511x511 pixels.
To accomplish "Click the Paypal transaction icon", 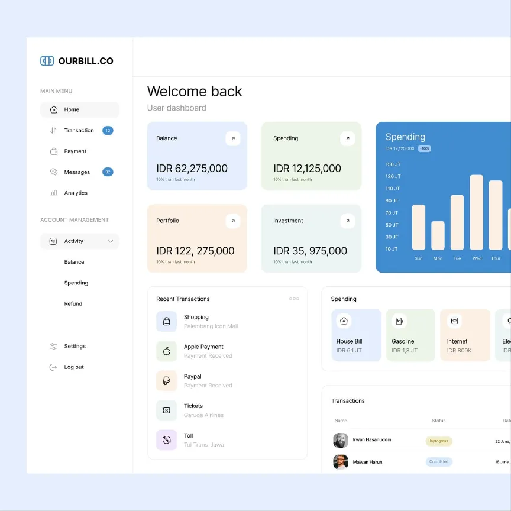I will click(x=167, y=381).
